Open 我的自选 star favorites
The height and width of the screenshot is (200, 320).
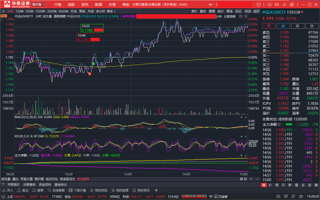[x=99, y=190]
